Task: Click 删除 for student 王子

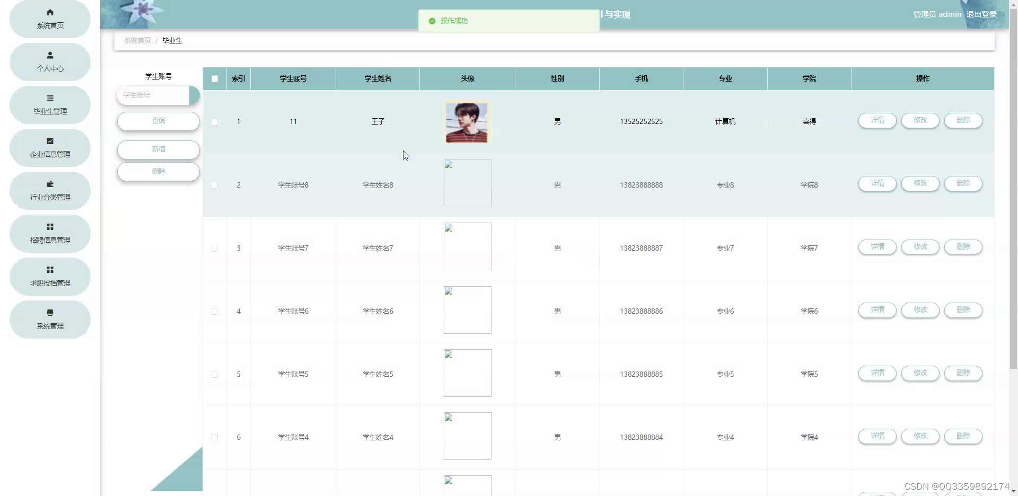Action: click(x=963, y=120)
